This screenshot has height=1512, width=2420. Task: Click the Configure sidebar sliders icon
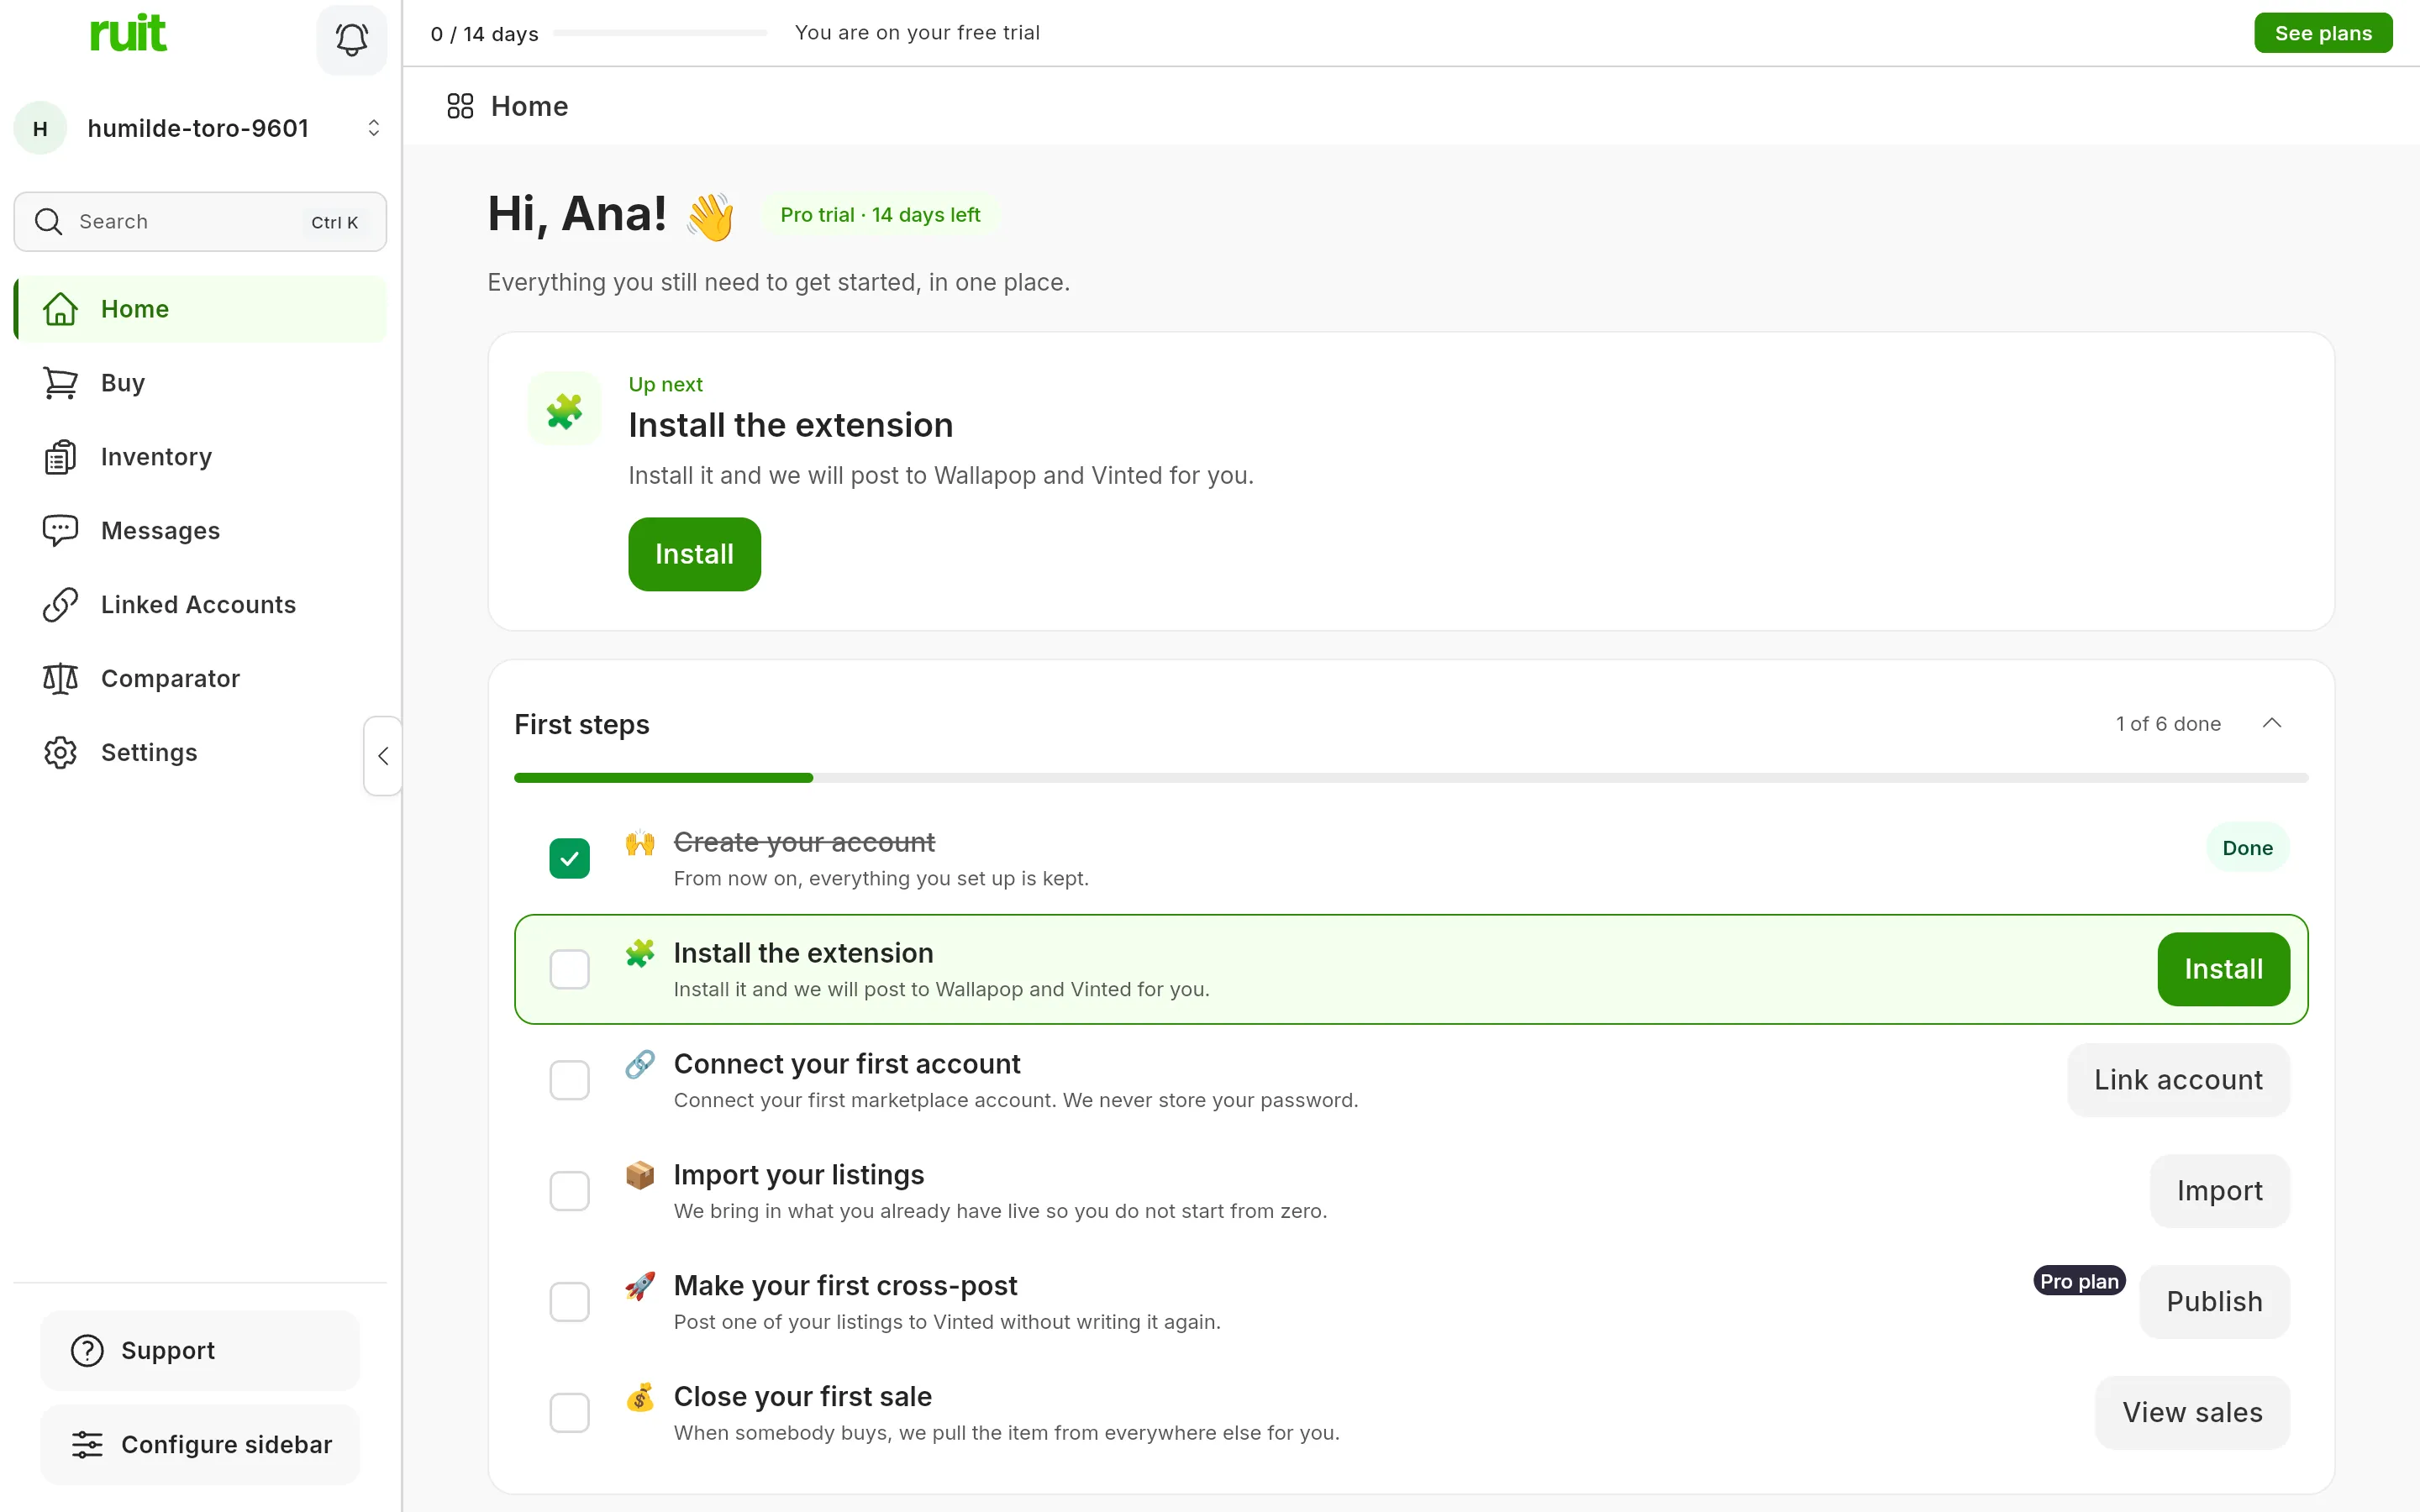click(87, 1444)
